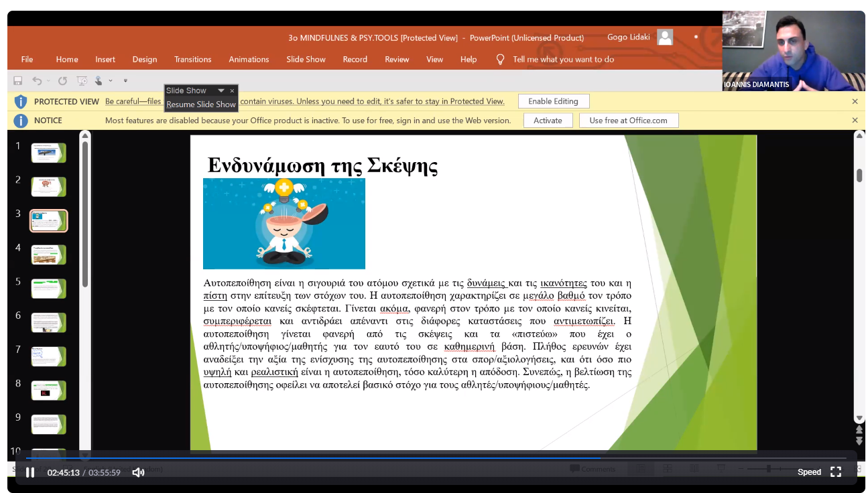The height and width of the screenshot is (493, 866).
Task: Click the Undo arrow icon
Action: tap(38, 80)
